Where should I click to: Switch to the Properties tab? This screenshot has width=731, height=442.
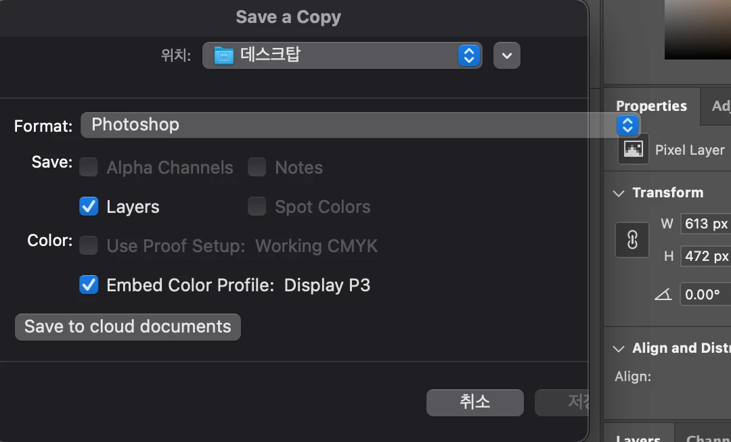pos(651,106)
